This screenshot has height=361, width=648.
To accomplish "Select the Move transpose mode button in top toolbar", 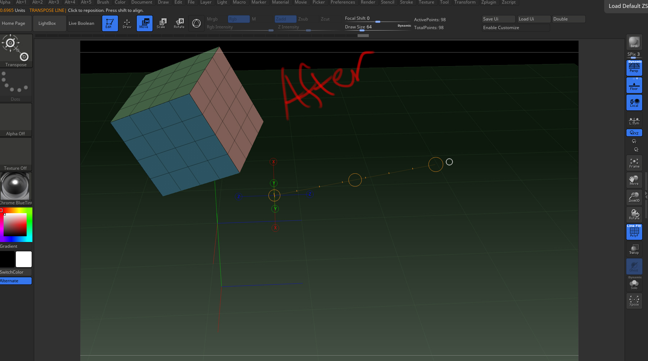I will pyautogui.click(x=144, y=23).
